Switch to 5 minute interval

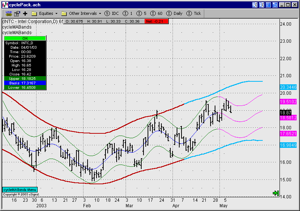(141, 13)
